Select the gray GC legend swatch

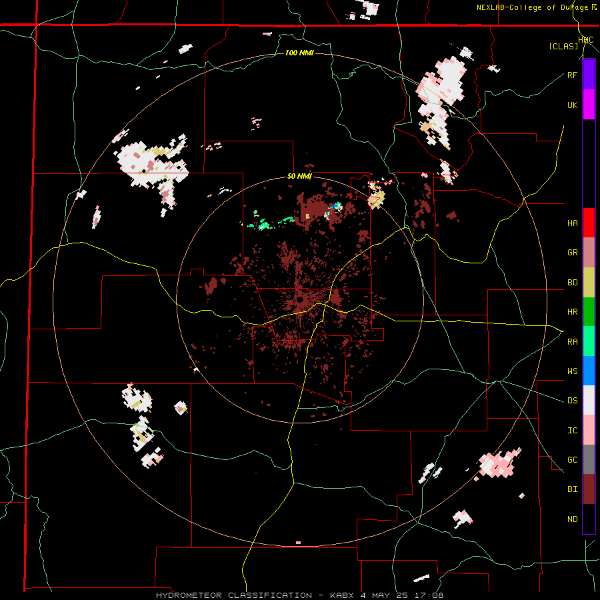(x=589, y=459)
